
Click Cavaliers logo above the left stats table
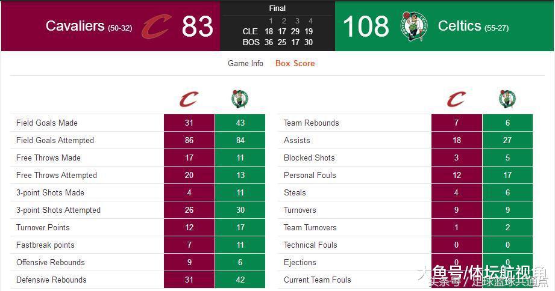(189, 99)
